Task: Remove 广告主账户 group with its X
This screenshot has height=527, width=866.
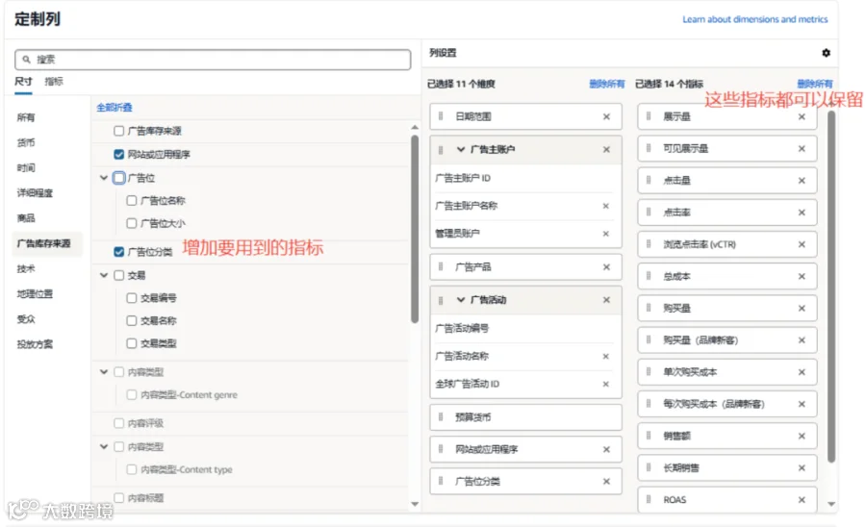Action: [x=606, y=150]
